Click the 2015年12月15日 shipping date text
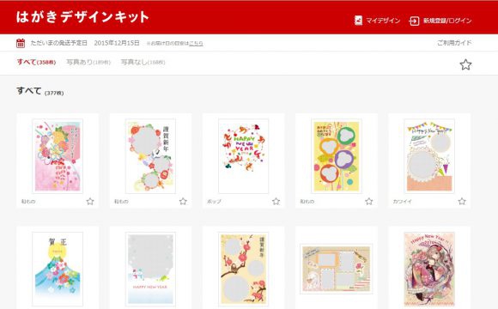498x309 pixels. [x=117, y=43]
